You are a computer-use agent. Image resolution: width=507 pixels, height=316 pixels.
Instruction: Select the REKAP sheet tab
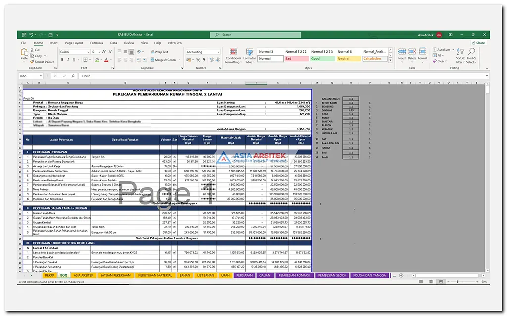50,275
